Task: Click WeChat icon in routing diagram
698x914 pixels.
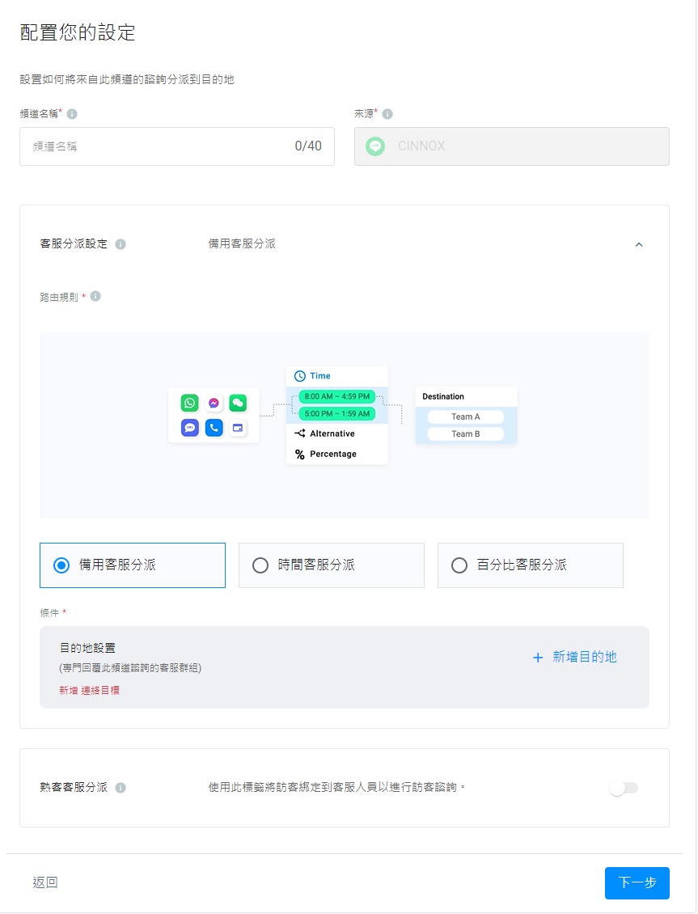Action: [238, 403]
